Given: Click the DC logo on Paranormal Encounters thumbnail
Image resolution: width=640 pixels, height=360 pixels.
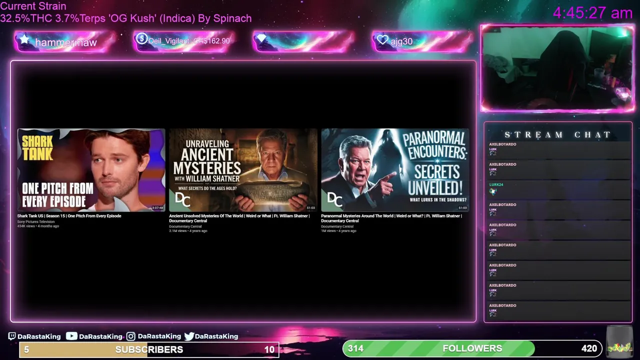Looking at the screenshot, I should [334, 200].
